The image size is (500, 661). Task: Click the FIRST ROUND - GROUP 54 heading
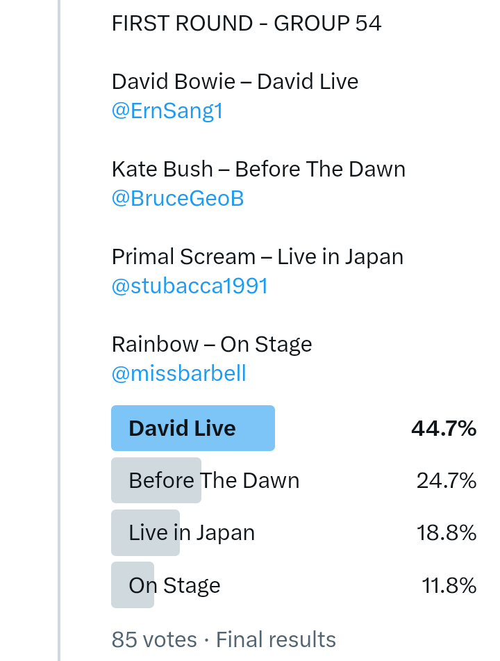(x=247, y=24)
